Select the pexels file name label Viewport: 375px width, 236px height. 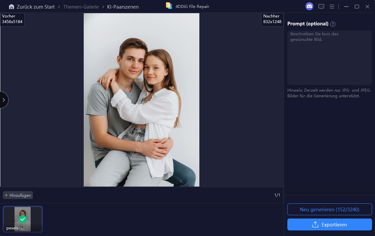point(15,228)
